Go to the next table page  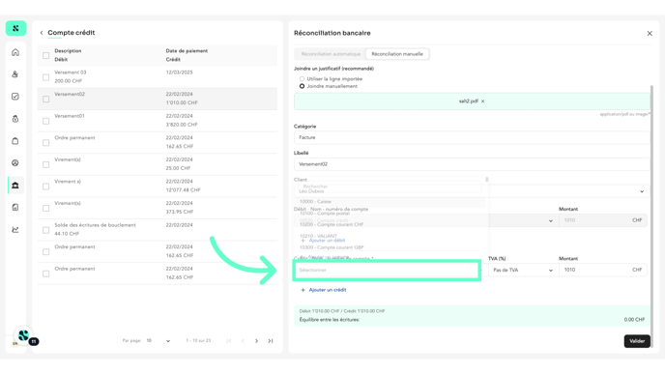(x=256, y=341)
